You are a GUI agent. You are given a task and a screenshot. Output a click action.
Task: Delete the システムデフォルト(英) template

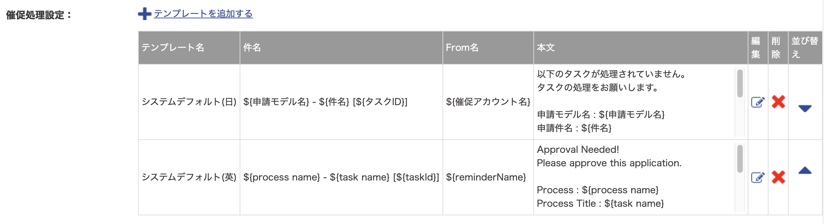(x=778, y=177)
